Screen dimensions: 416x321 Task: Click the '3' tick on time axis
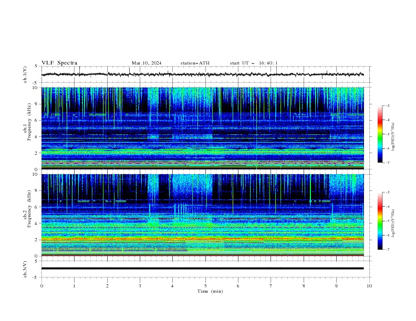click(140, 286)
